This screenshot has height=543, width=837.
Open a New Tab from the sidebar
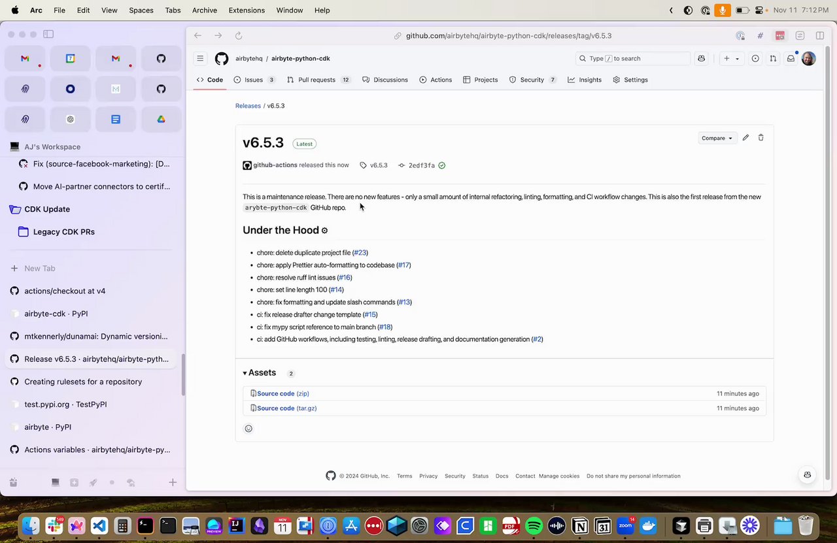coord(92,269)
